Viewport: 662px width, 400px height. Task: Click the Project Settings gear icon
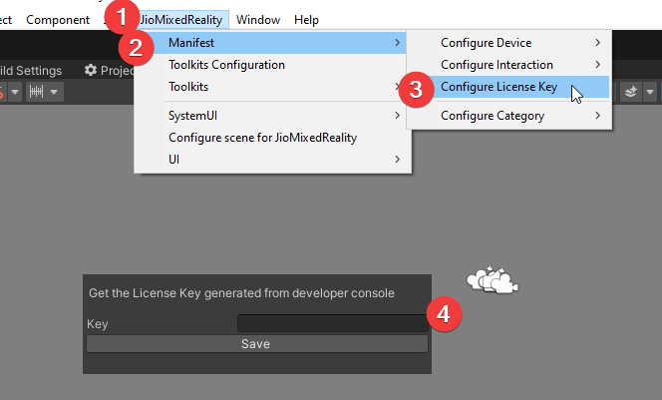pyautogui.click(x=91, y=71)
